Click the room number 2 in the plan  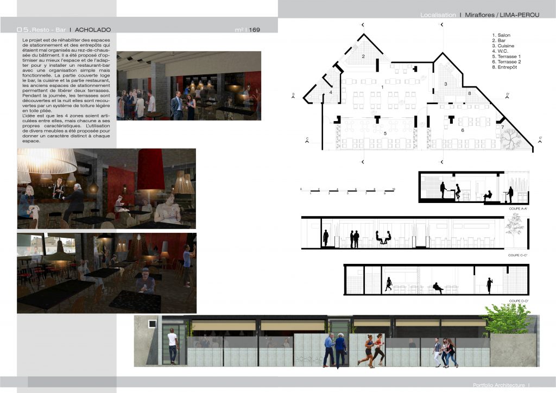coord(363,56)
